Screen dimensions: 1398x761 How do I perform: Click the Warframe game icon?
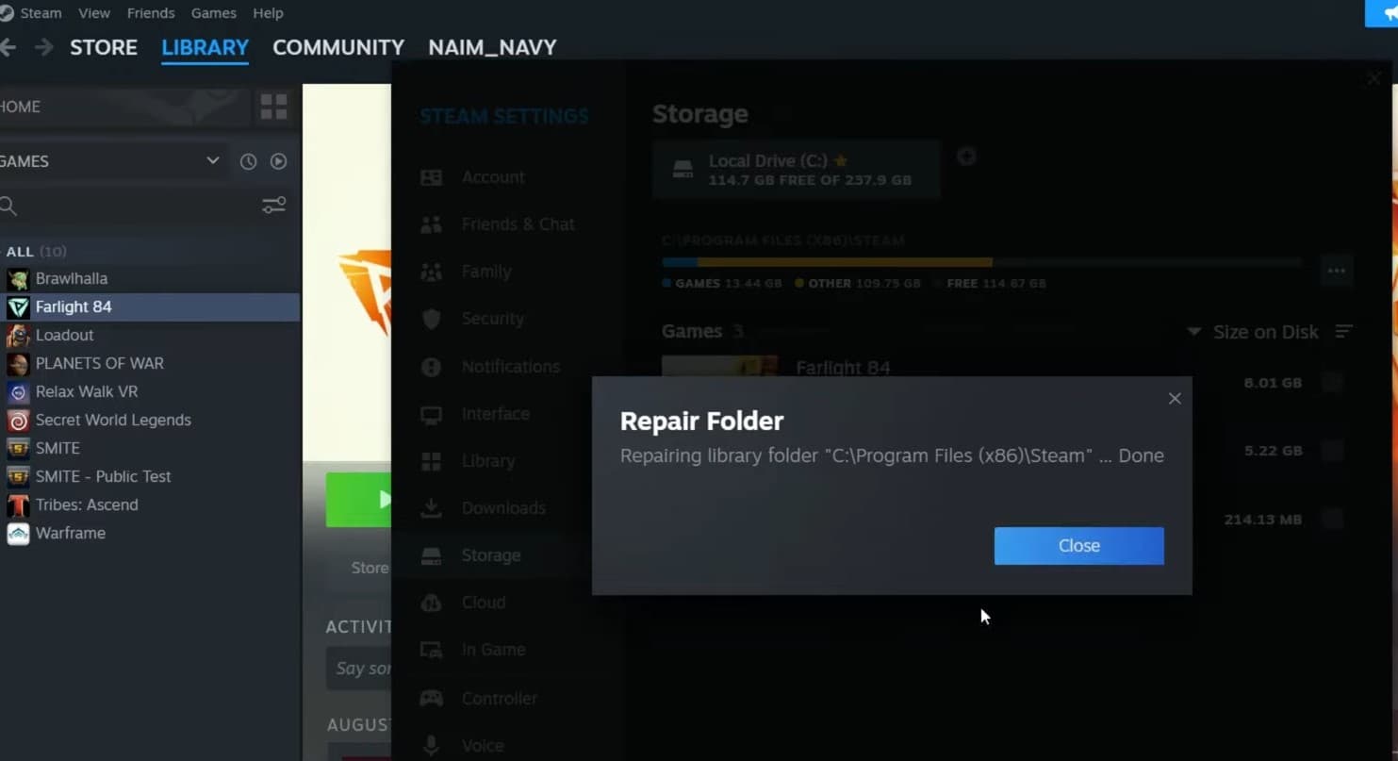(18, 534)
